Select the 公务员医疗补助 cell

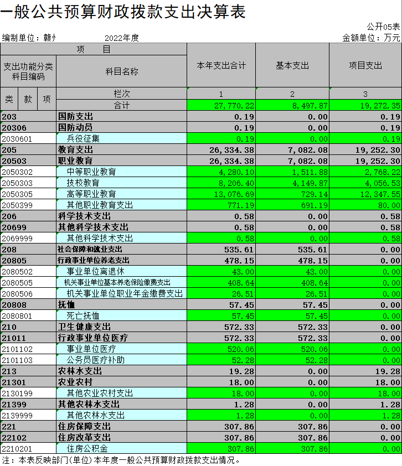pos(121,360)
